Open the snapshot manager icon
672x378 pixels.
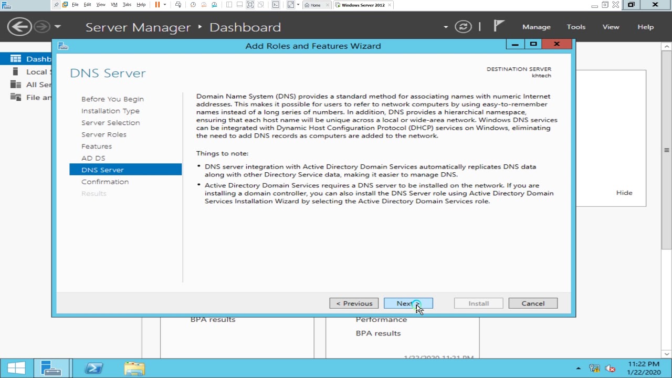(214, 5)
